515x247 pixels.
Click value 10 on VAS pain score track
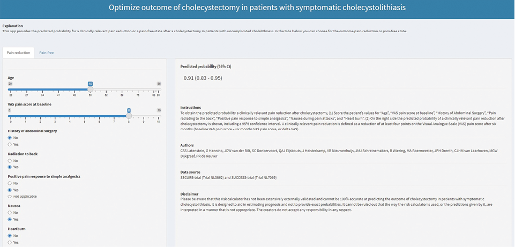159,122
